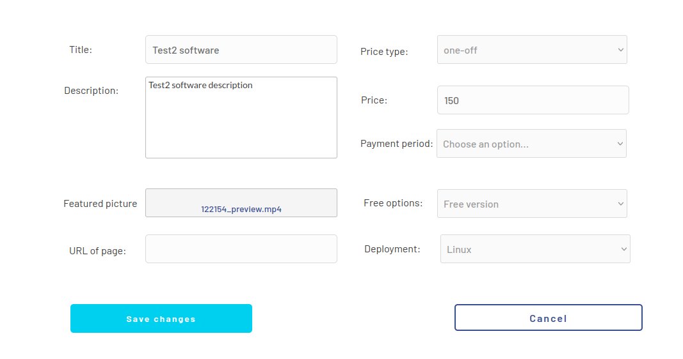Click the "Title:" label text
The image size is (683, 359).
coord(81,50)
